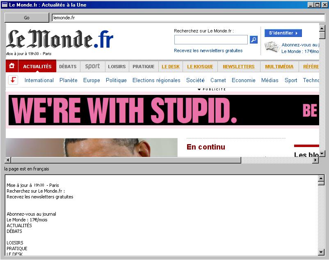Click the browser pane scroll-up arrow
The image size is (329, 260).
(322, 28)
